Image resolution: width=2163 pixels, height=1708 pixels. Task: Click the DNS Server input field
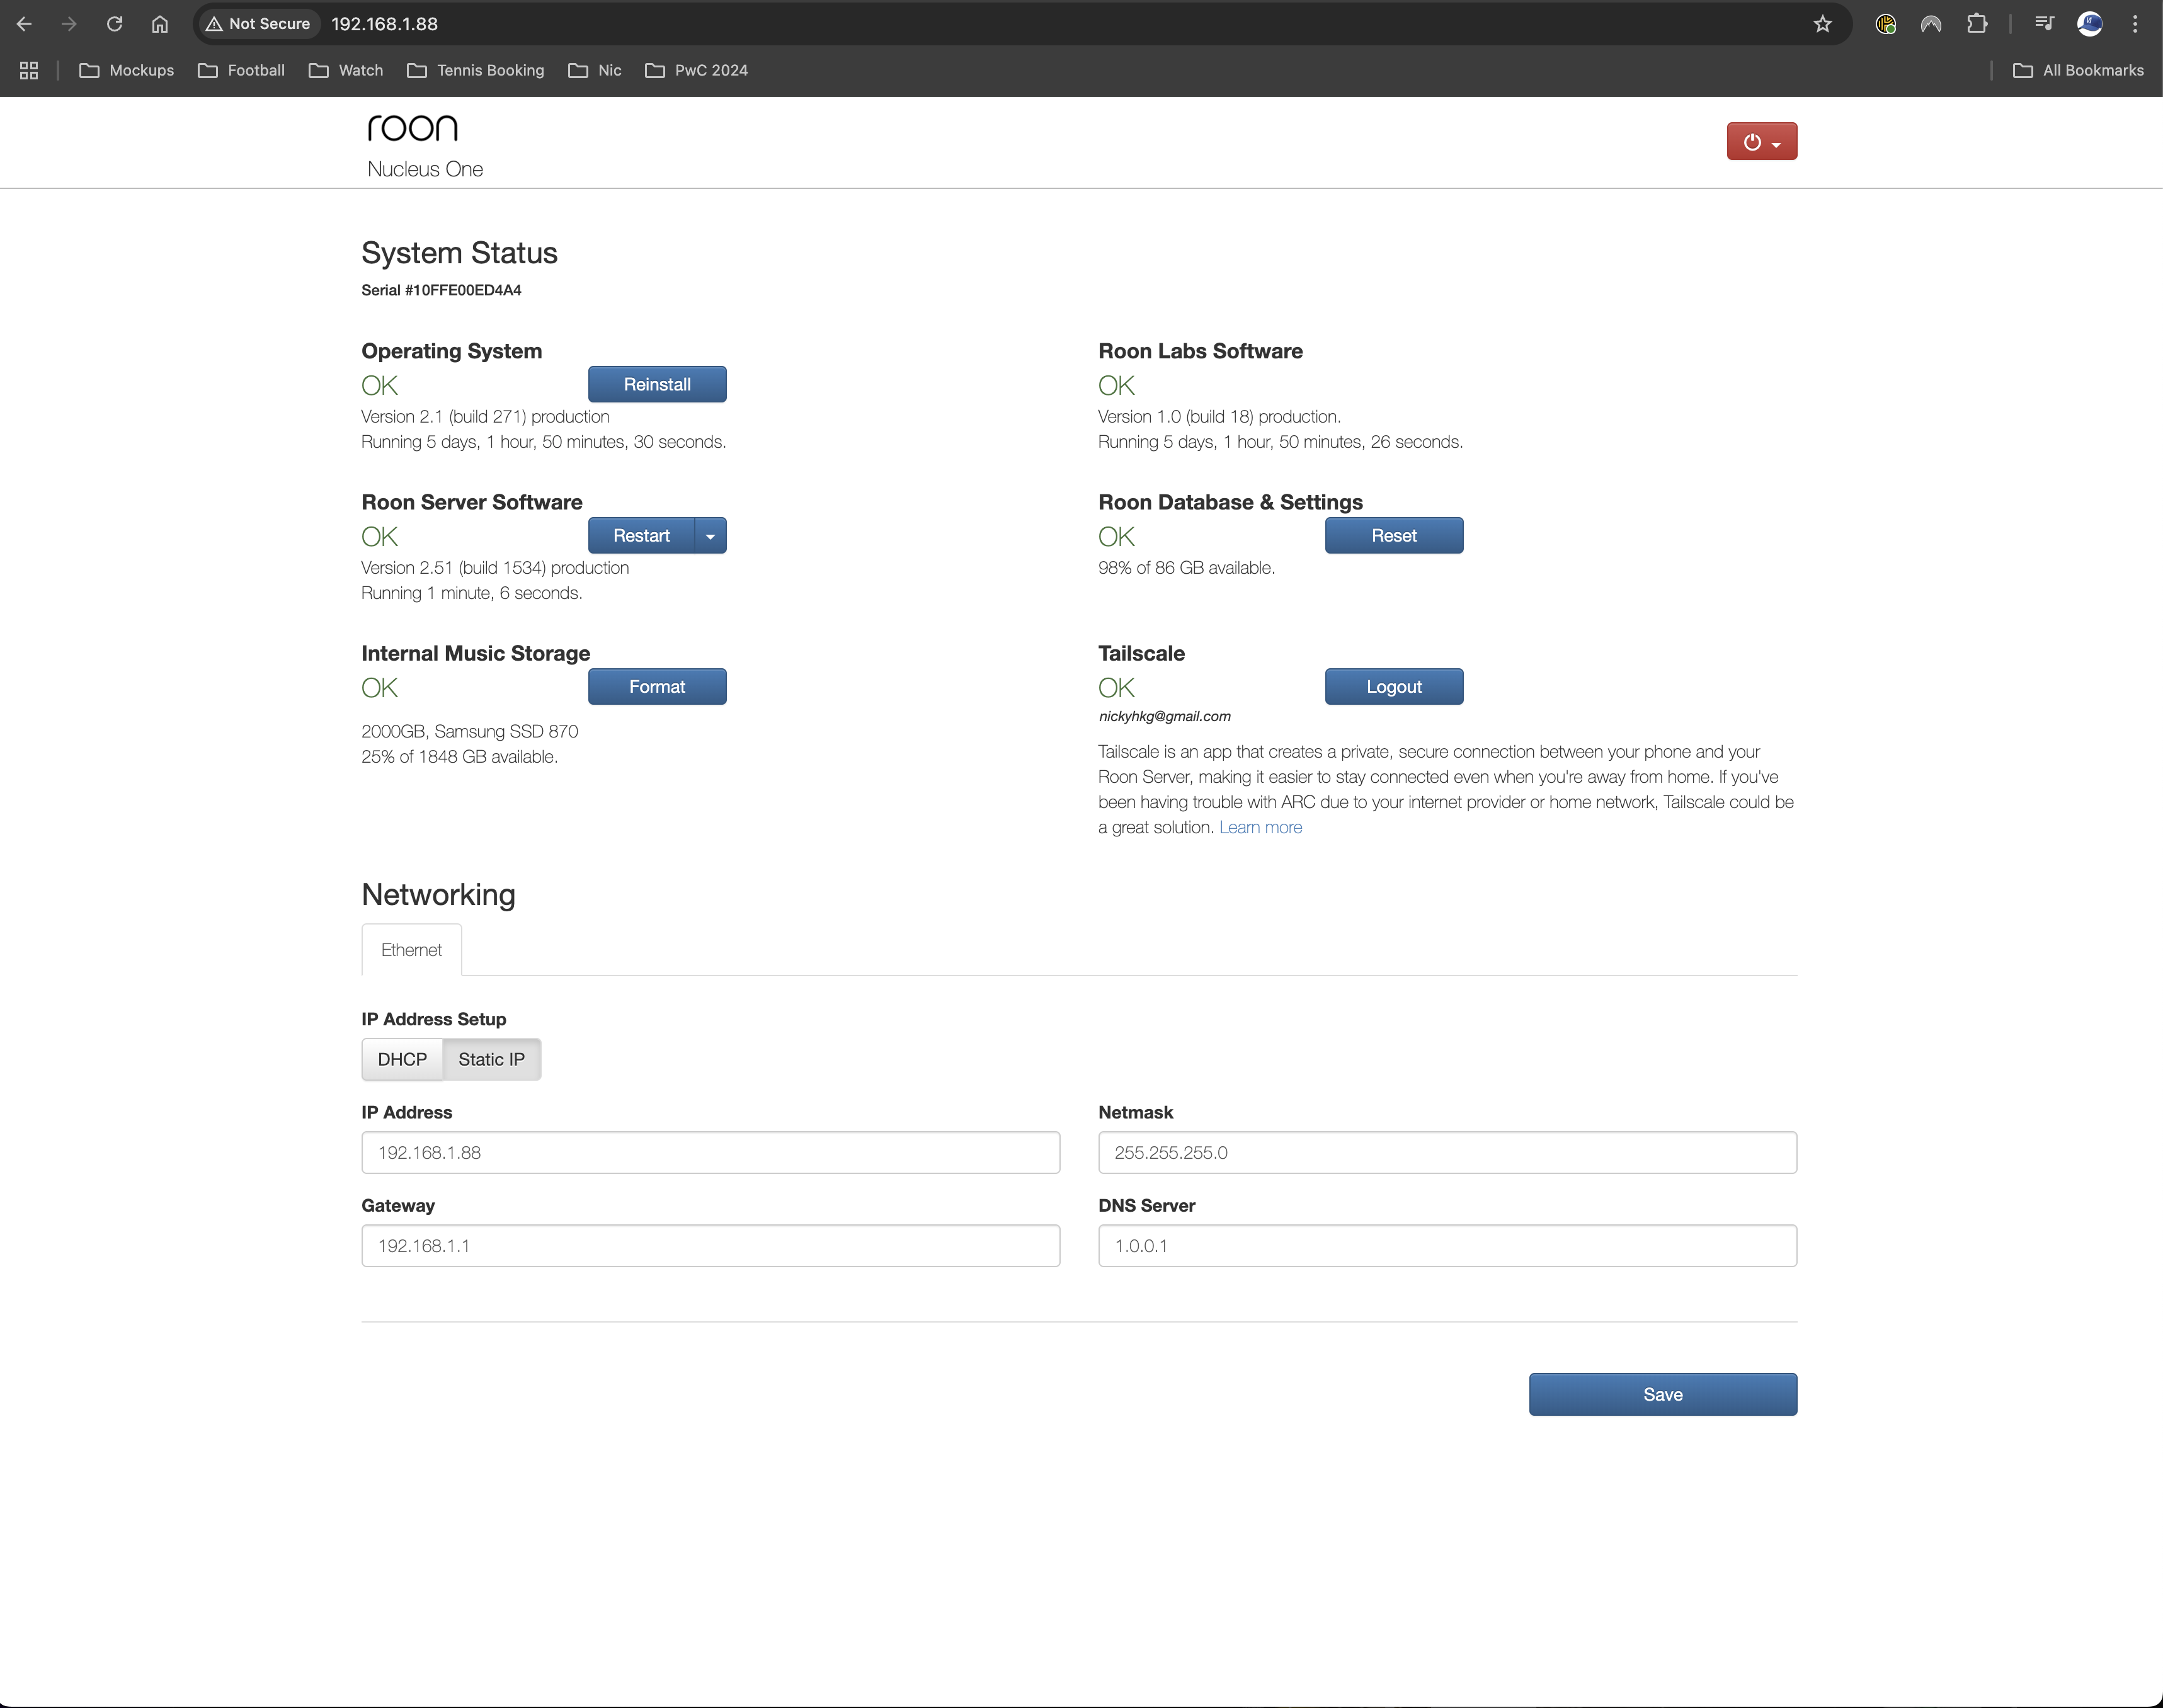pos(1447,1246)
